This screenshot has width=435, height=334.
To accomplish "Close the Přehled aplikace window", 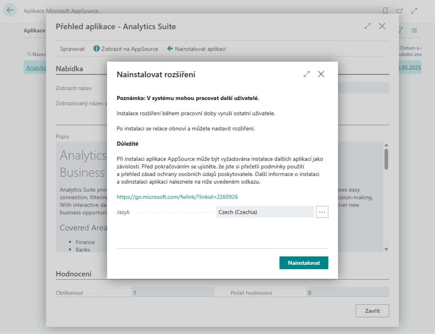I will [382, 26].
